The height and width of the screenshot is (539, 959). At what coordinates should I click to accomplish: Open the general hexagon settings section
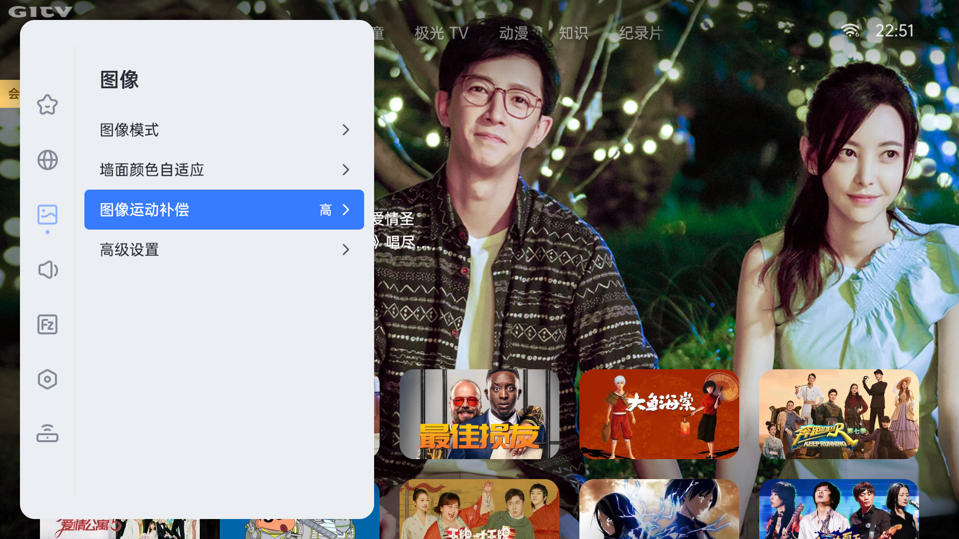click(x=47, y=379)
